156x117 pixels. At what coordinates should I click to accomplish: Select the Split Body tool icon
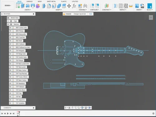(x=64, y=6)
